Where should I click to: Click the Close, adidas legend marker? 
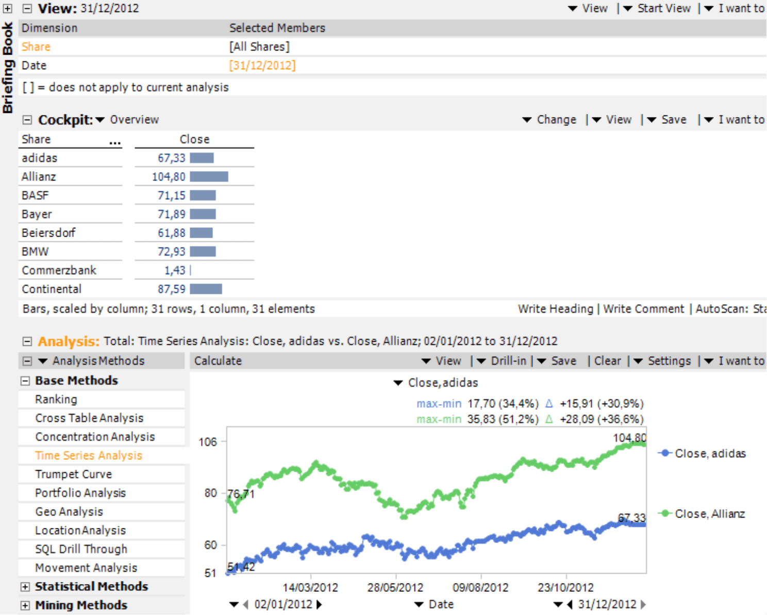pyautogui.click(x=665, y=453)
